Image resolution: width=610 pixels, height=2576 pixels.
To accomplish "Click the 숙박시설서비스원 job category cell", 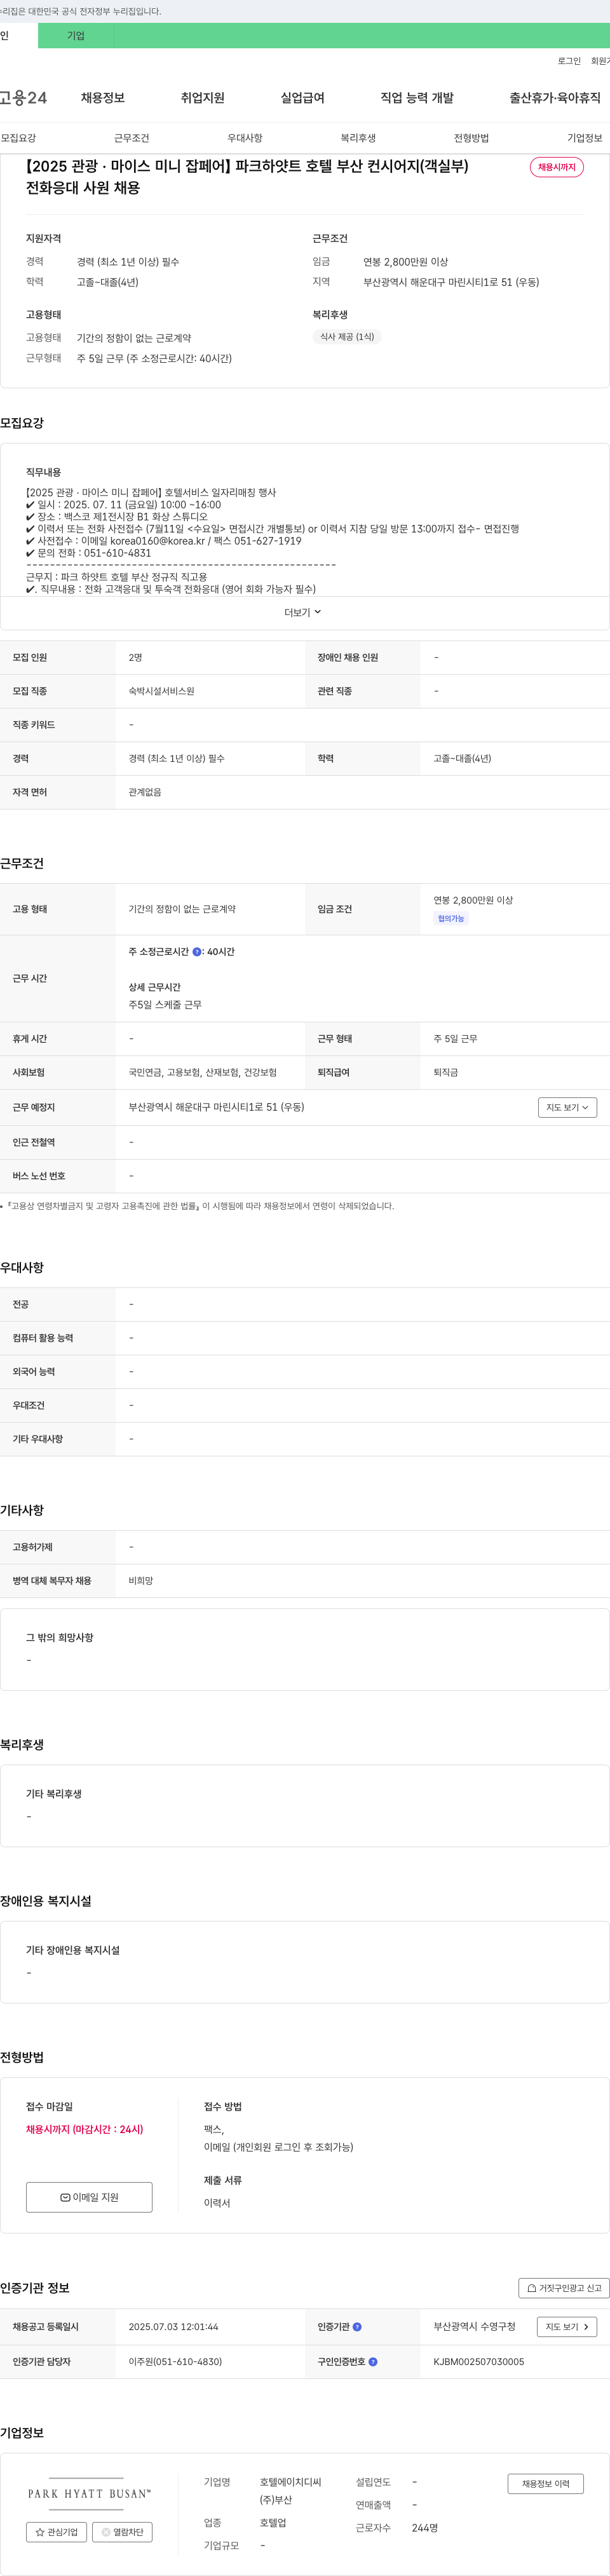I will coord(161,691).
